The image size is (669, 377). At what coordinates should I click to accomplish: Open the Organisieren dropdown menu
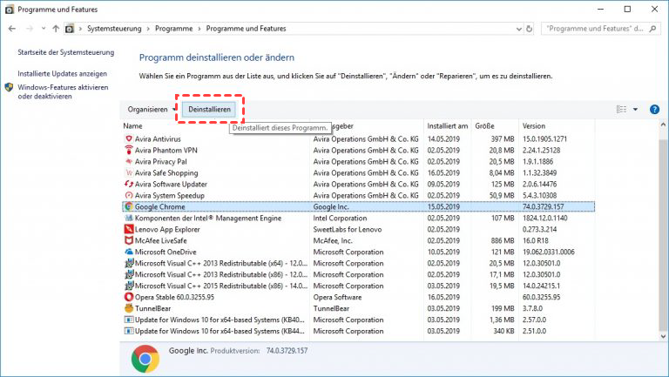click(x=150, y=109)
